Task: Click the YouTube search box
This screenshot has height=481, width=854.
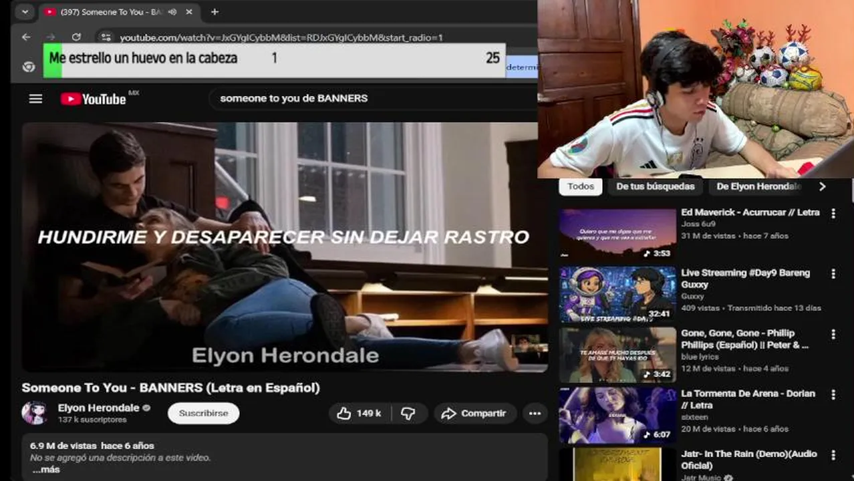Action: coord(374,98)
